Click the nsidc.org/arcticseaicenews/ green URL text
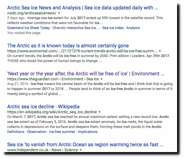The image size is (184, 159). click(x=32, y=13)
